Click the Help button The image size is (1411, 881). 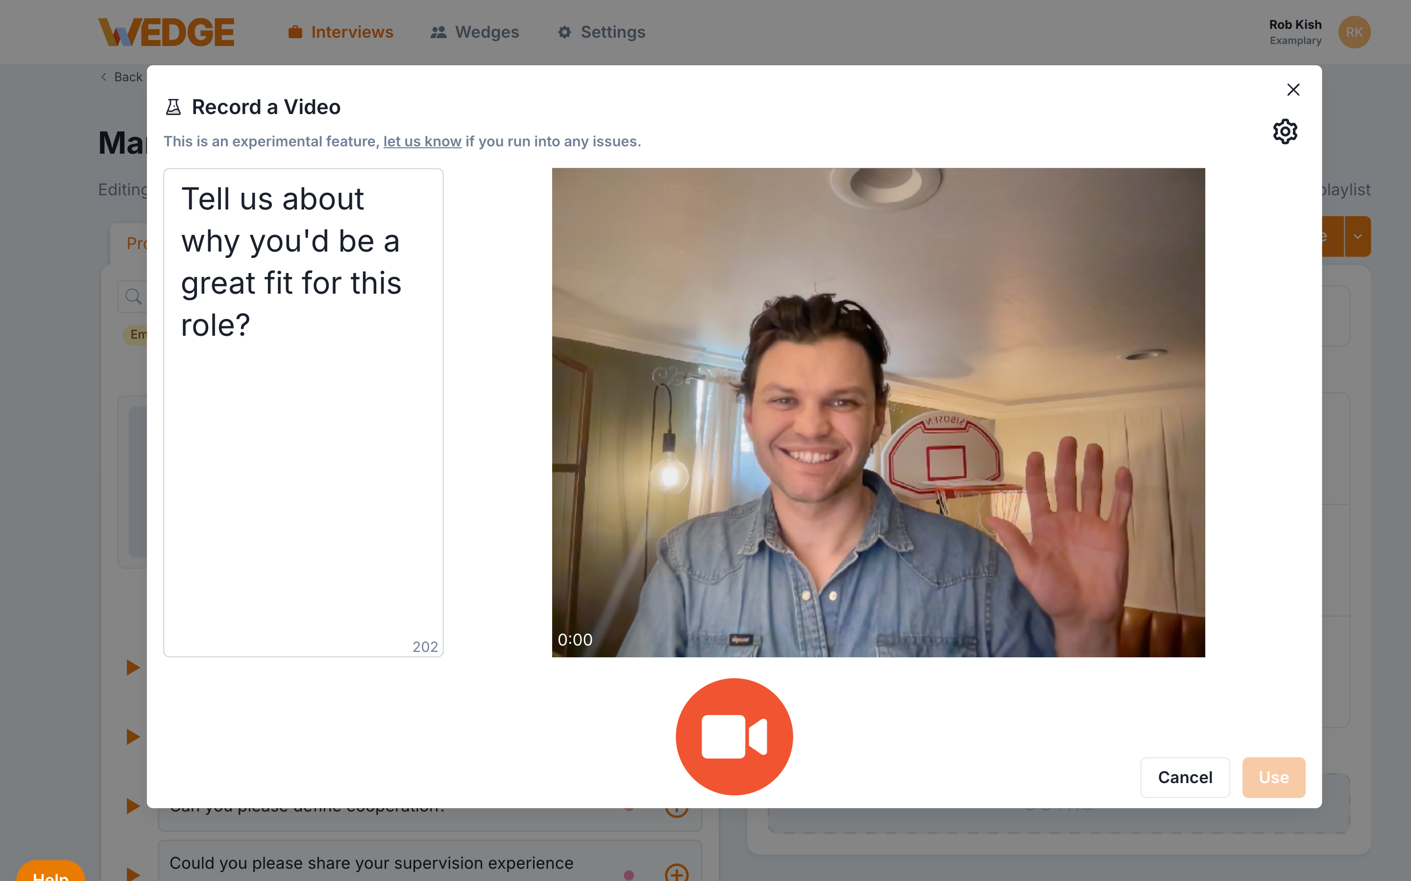51,876
